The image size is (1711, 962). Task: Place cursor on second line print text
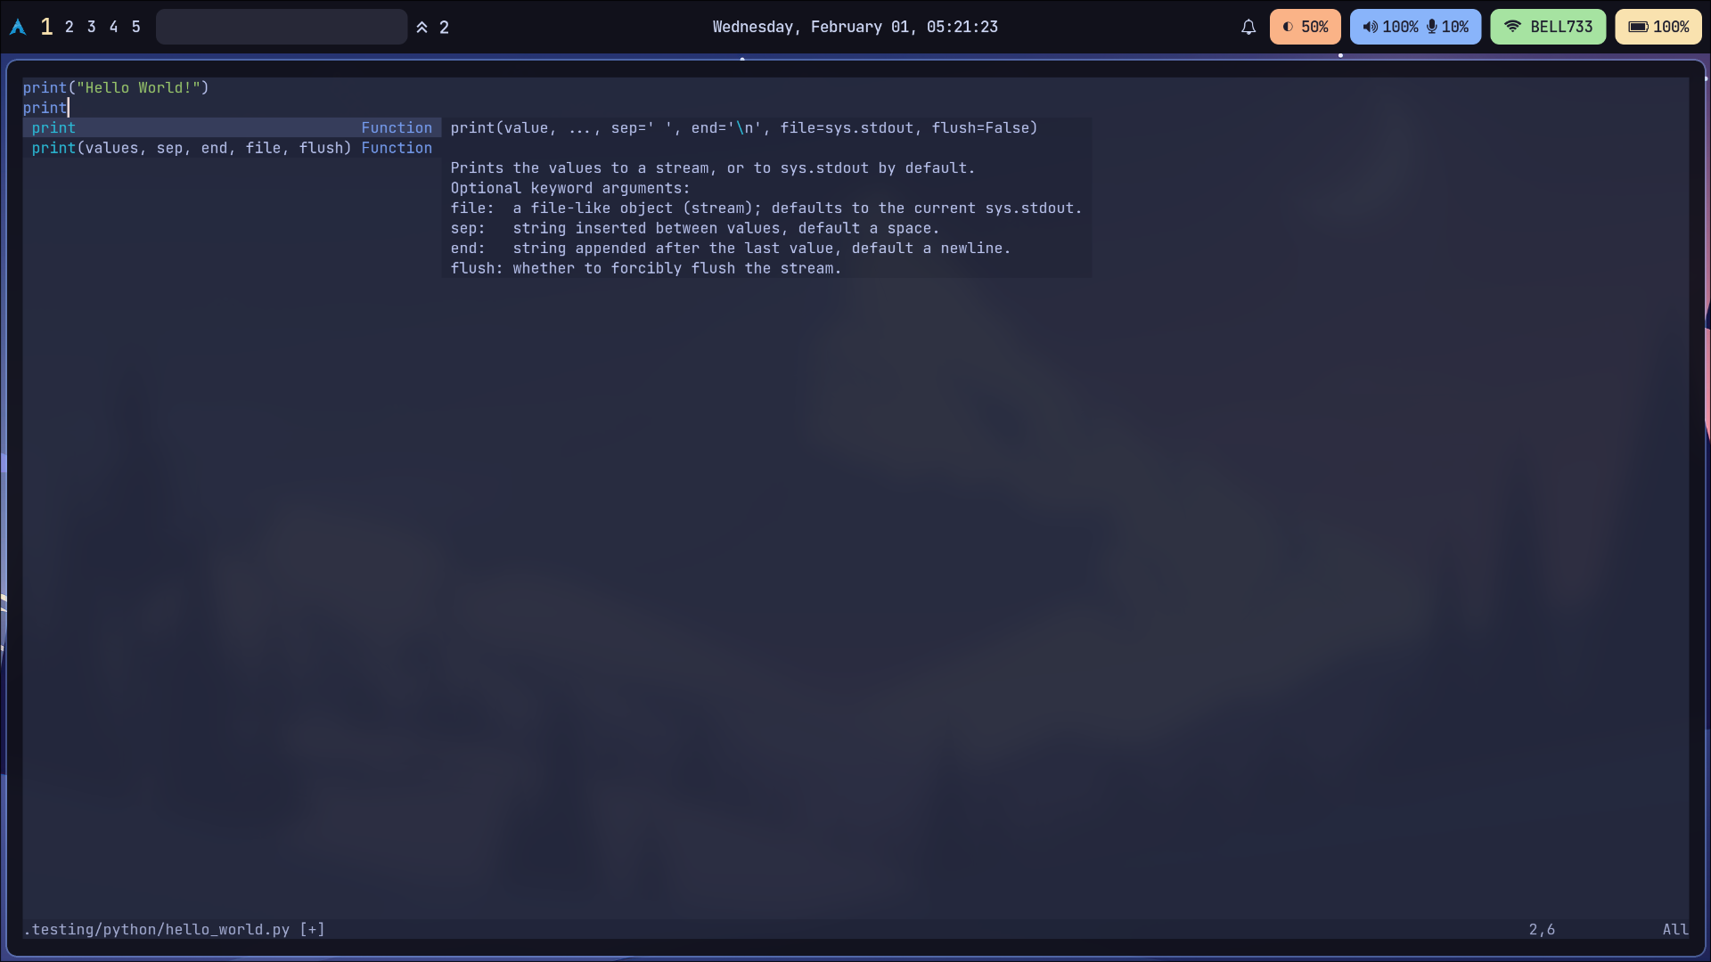click(45, 108)
